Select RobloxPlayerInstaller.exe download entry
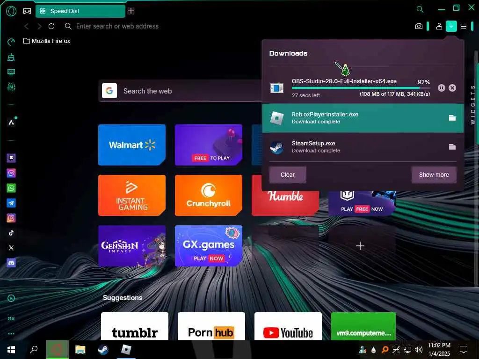This screenshot has width=479, height=359. point(363,118)
